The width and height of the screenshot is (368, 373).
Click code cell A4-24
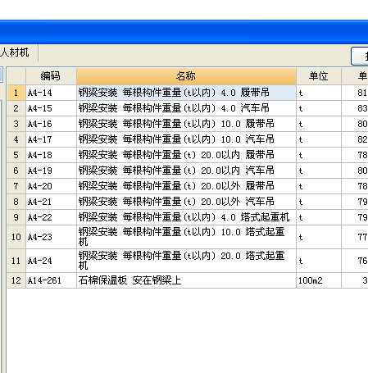51,261
